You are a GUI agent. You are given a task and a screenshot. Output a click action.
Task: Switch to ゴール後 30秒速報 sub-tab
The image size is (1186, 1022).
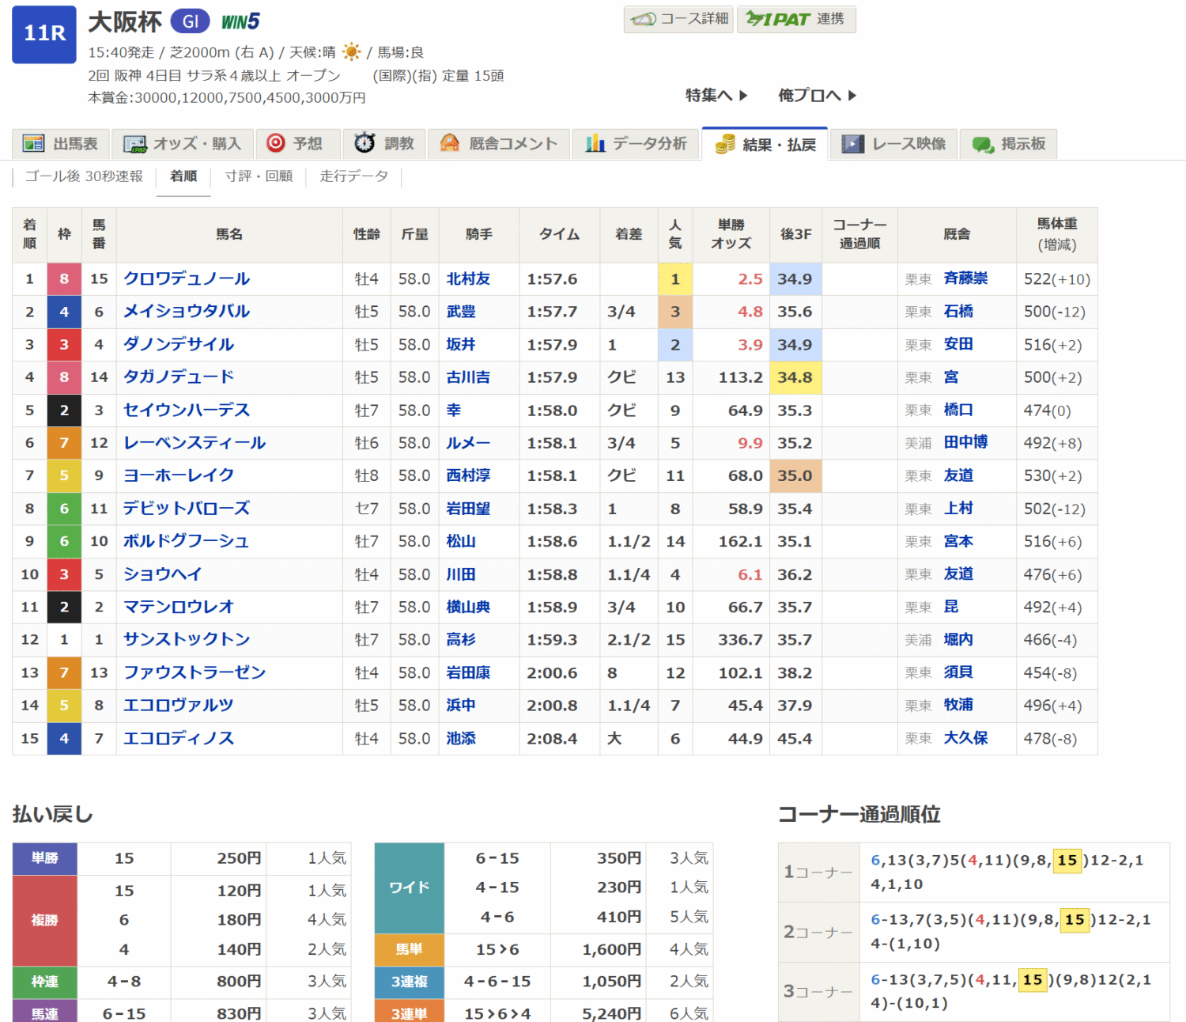(84, 176)
